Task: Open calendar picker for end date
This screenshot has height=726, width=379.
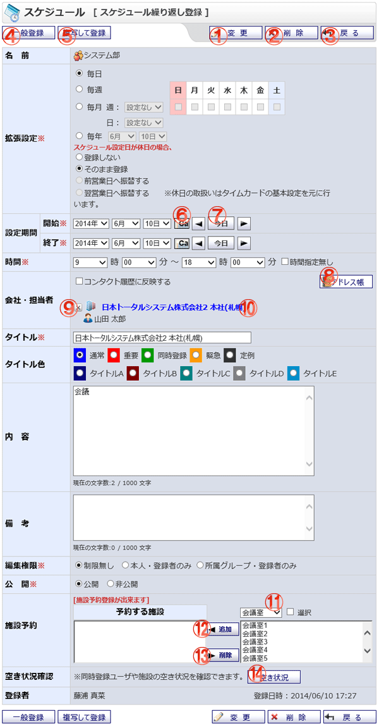Action: point(183,243)
